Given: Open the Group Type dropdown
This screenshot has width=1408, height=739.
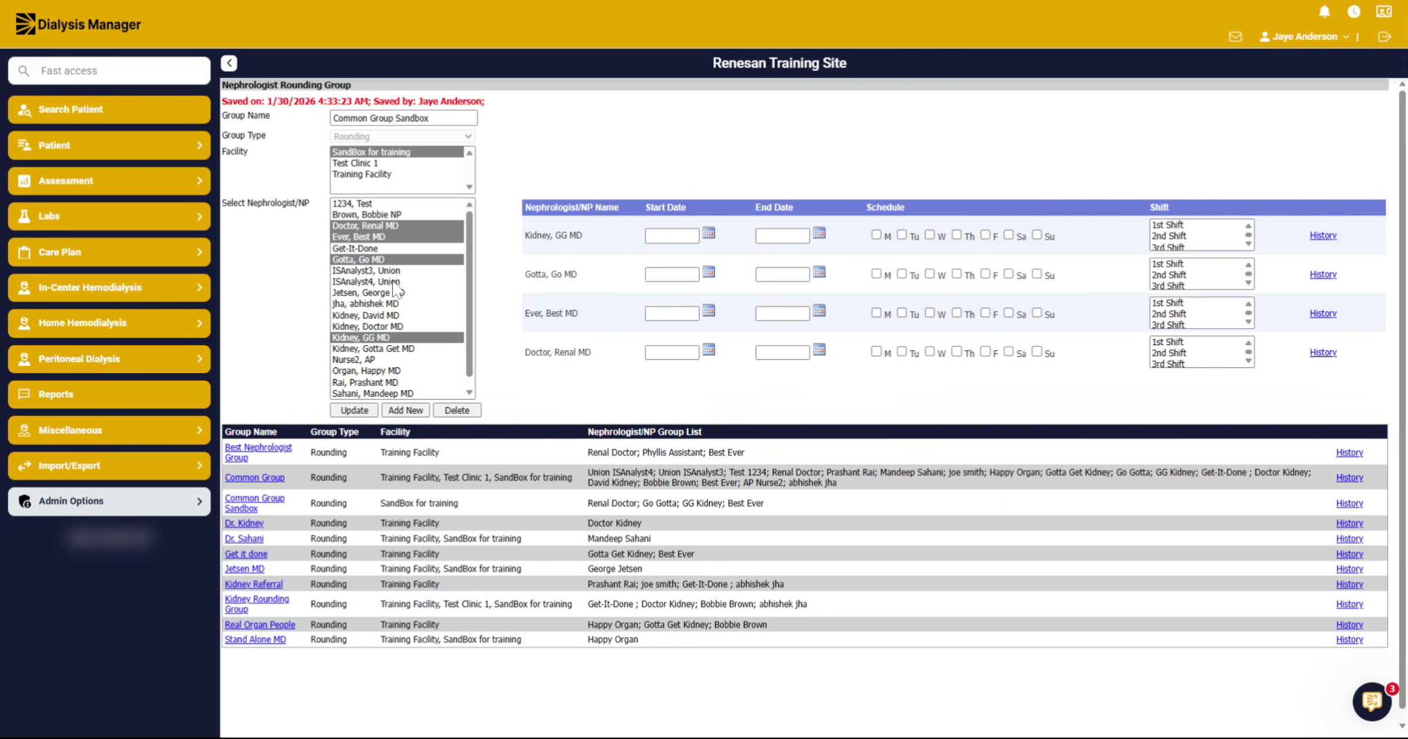Looking at the screenshot, I should 402,136.
